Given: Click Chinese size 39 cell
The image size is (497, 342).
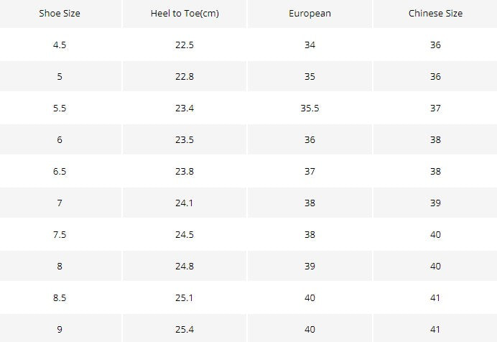Looking at the screenshot, I should click(435, 203).
